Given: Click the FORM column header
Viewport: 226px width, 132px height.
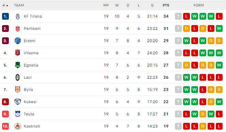Looking at the screenshot, I should click(x=199, y=5).
